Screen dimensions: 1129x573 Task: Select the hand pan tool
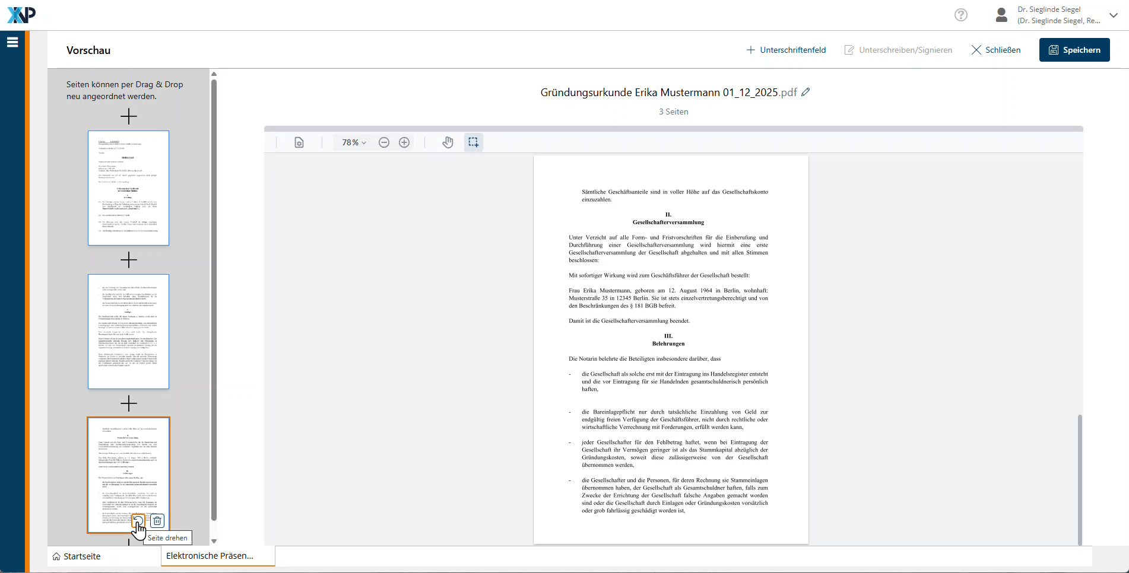448,142
